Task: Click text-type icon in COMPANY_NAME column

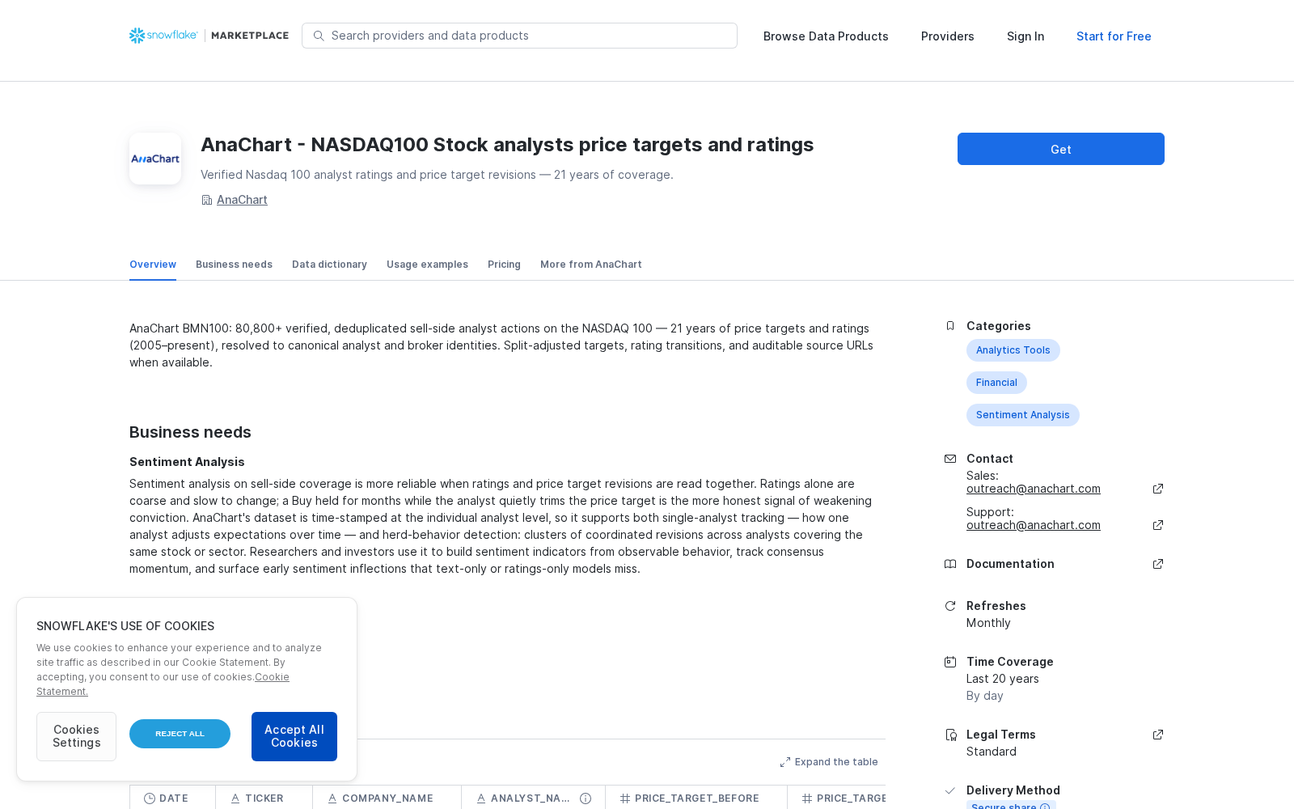Action: (x=332, y=798)
